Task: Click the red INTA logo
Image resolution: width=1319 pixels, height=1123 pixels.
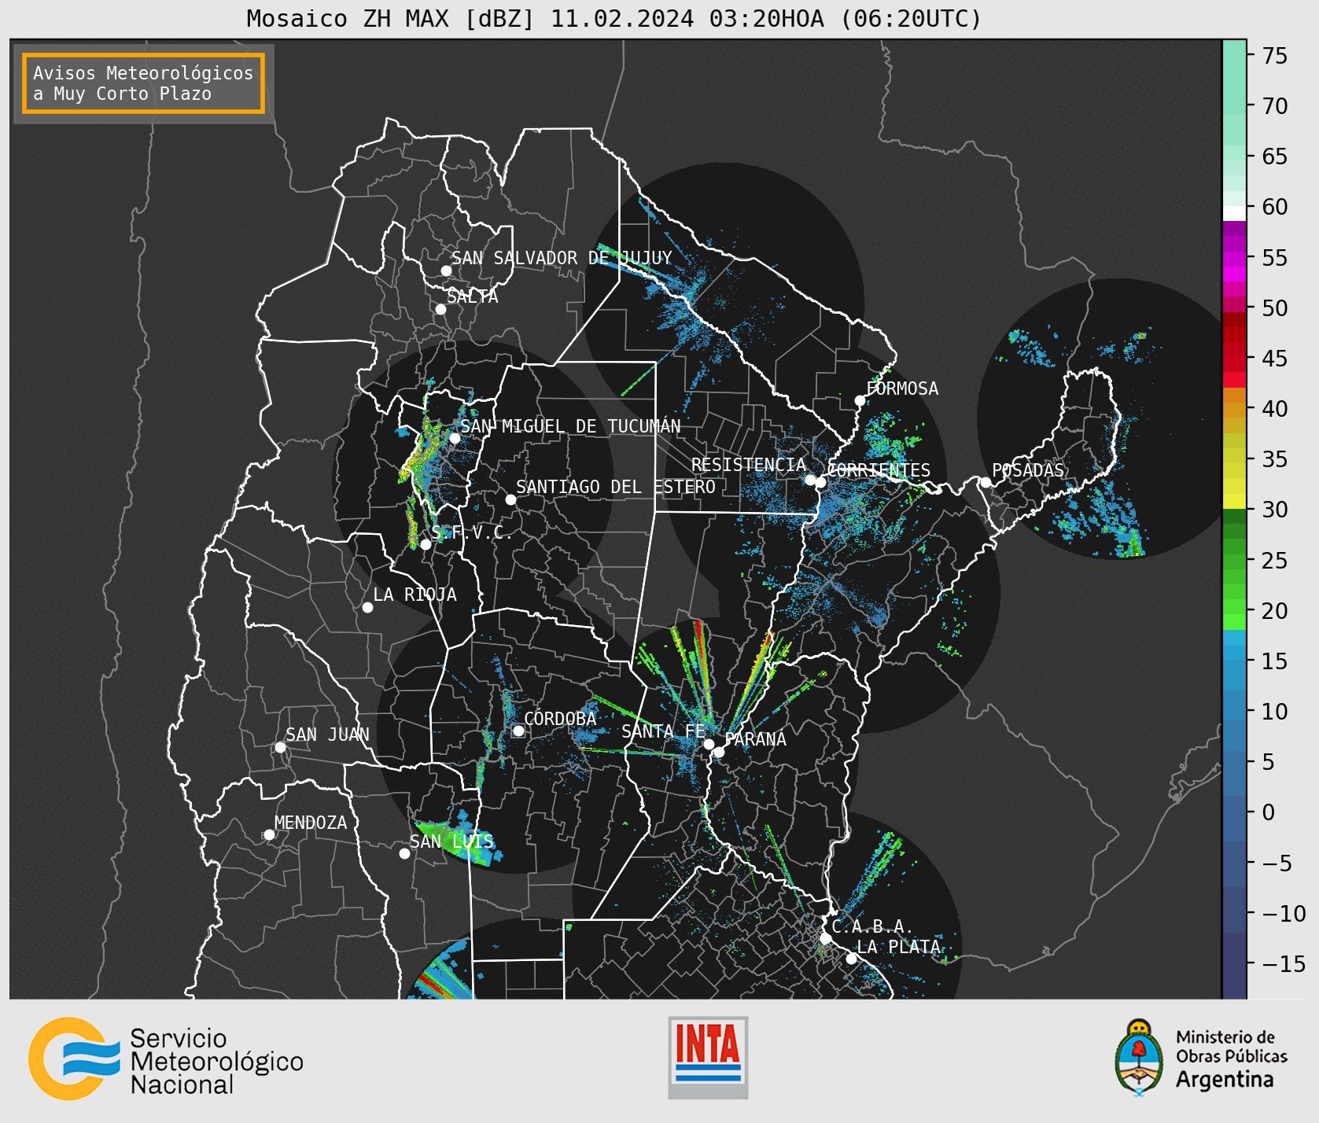Action: pos(708,1057)
